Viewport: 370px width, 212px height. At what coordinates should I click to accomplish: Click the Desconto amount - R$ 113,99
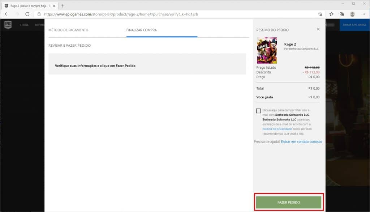pos(311,72)
